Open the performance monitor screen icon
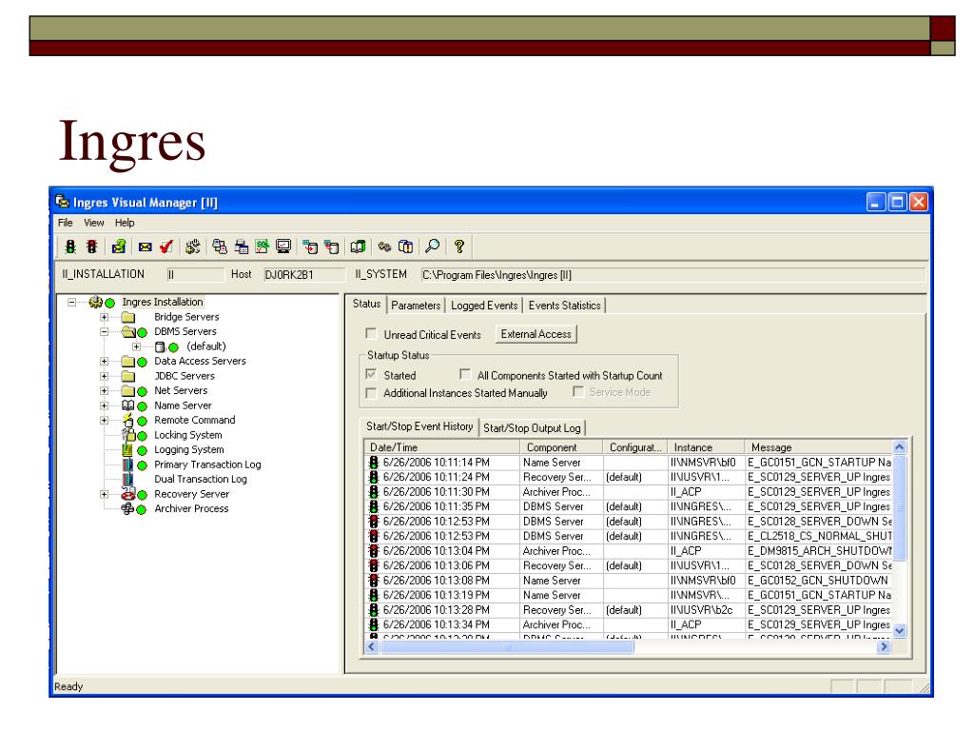 click(x=283, y=247)
